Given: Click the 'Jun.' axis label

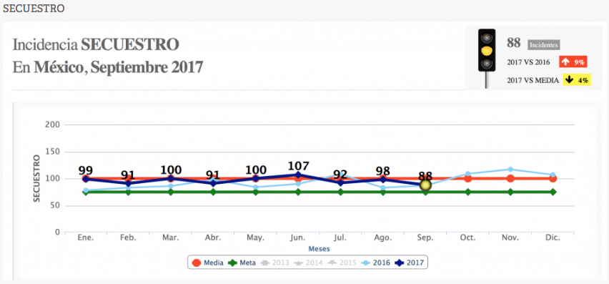Looking at the screenshot, I should click(x=298, y=238).
